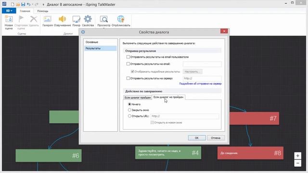Open the blue application file menu button
Viewport: 308px width, 173px height.
pyautogui.click(x=9, y=11)
